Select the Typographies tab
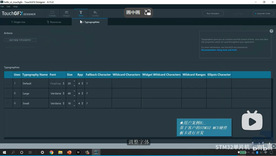This screenshot has height=156, width=276. (x=90, y=22)
